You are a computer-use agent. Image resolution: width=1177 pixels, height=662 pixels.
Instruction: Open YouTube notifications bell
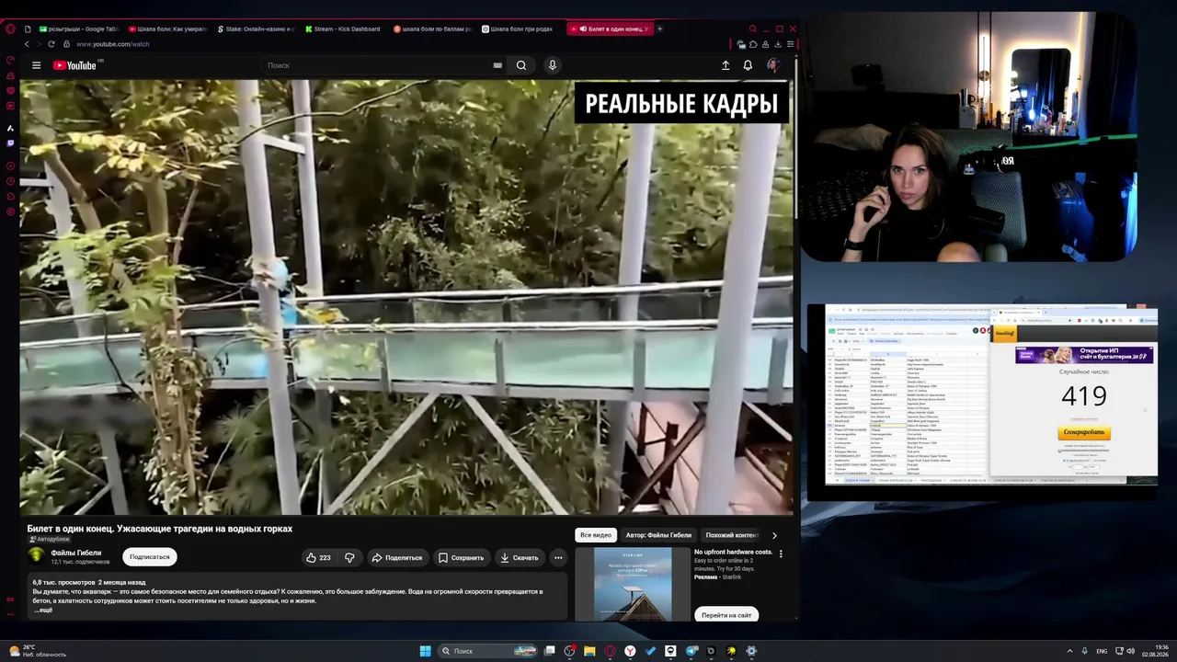(x=748, y=65)
